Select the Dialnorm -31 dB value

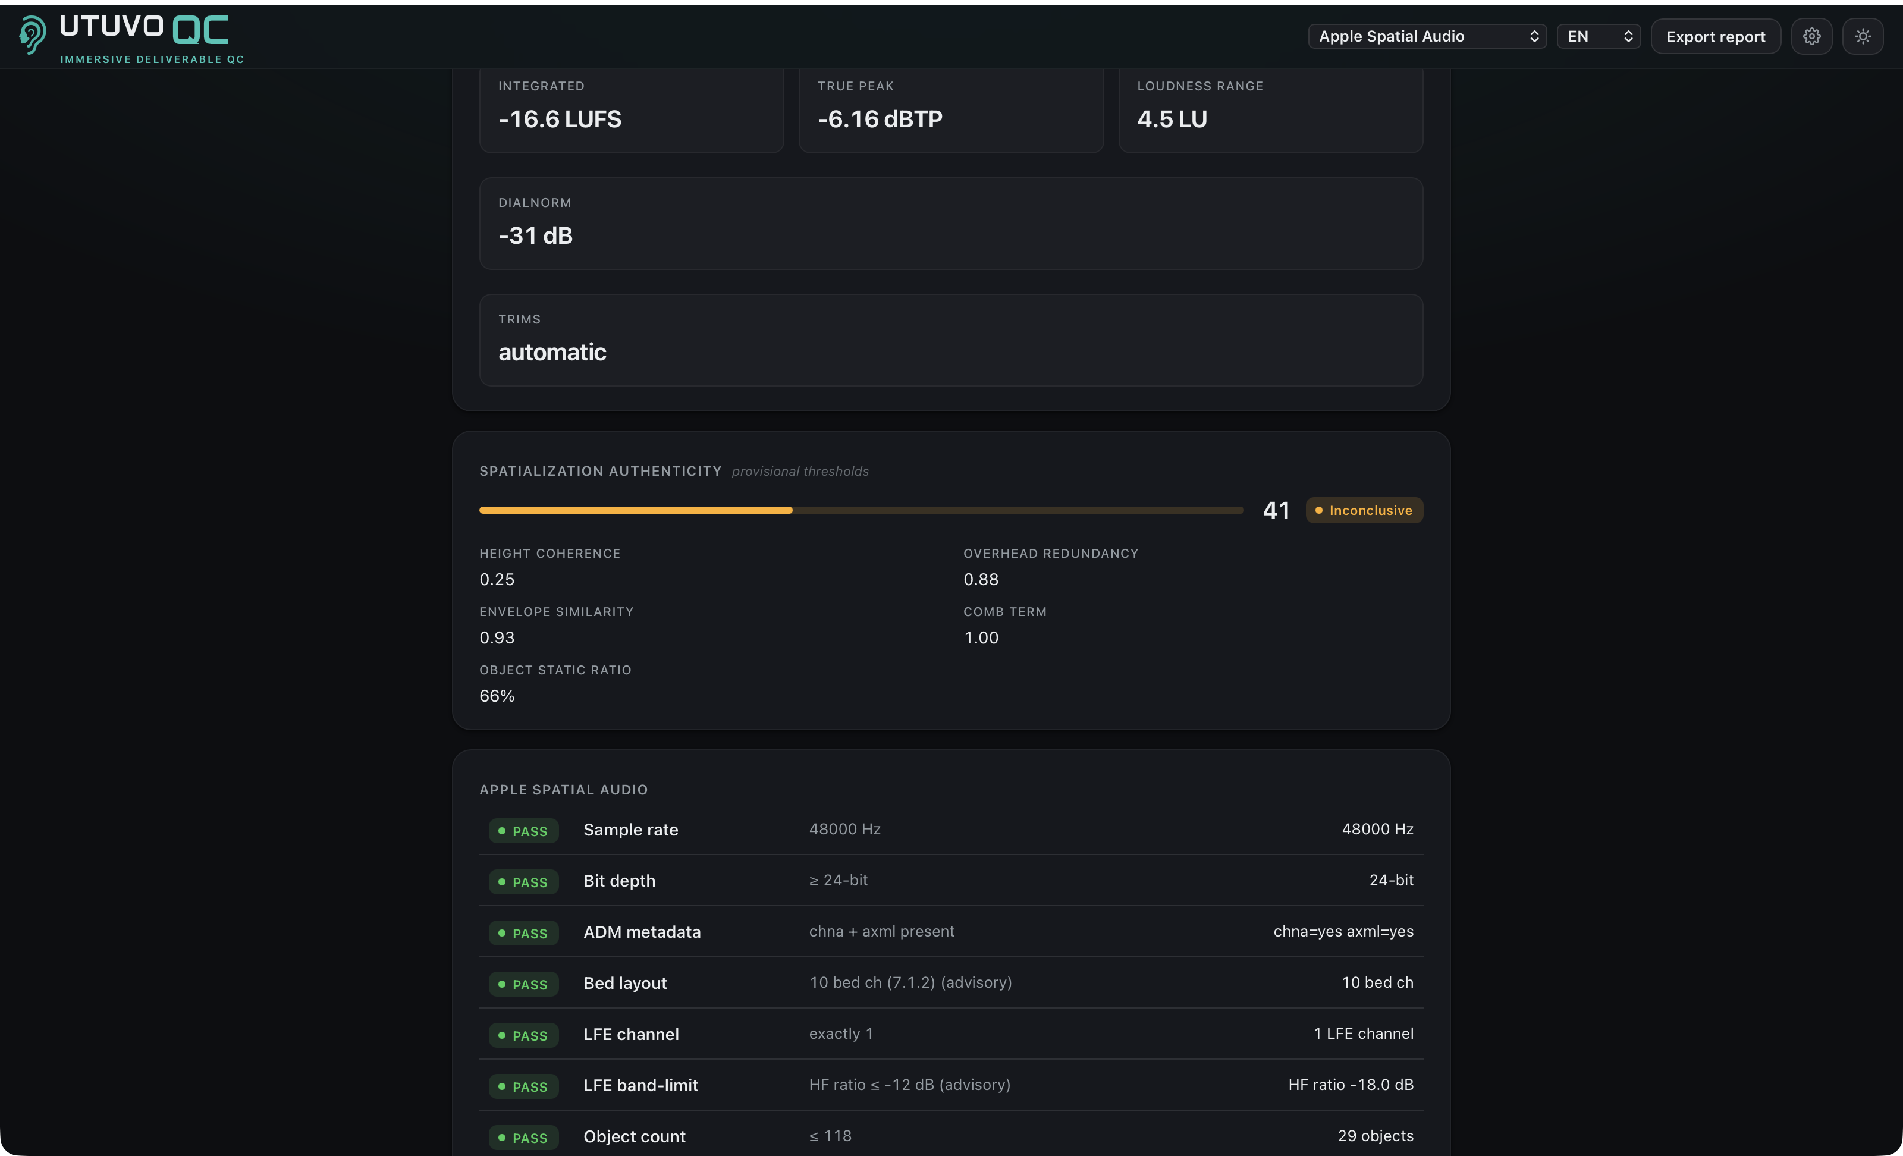tap(535, 235)
